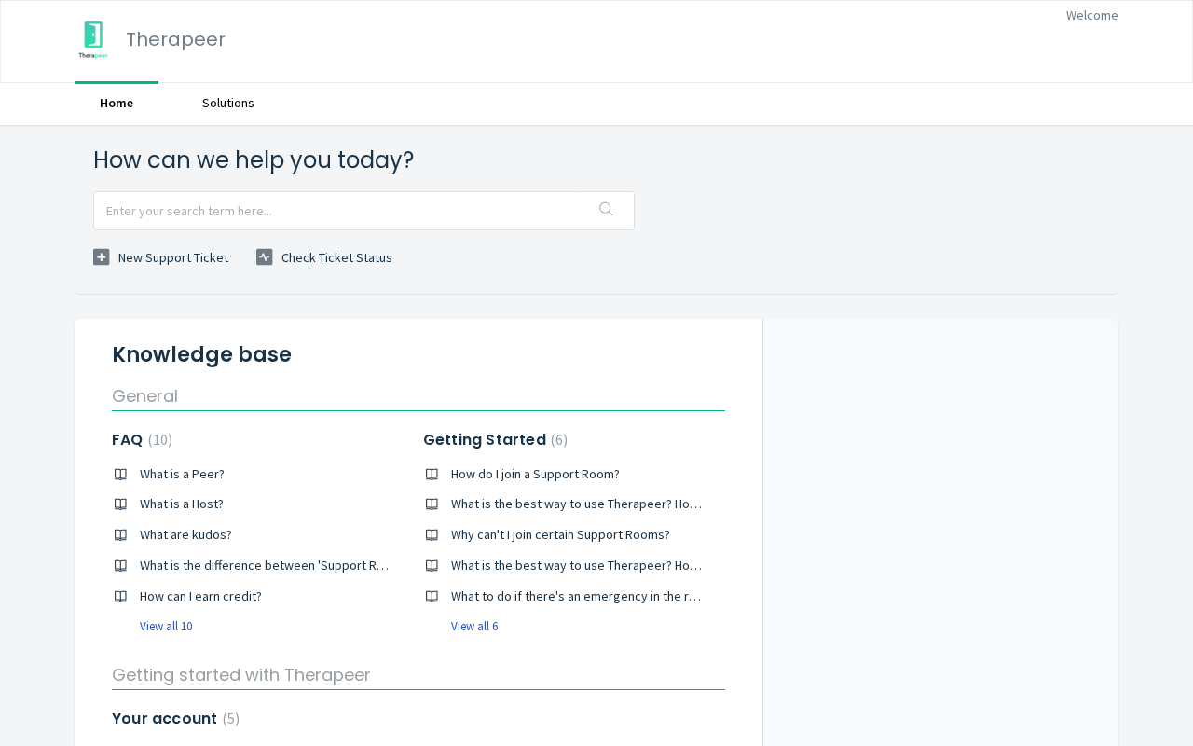Click the Therapeer logo icon
Image resolution: width=1193 pixels, height=746 pixels.
[x=93, y=40]
